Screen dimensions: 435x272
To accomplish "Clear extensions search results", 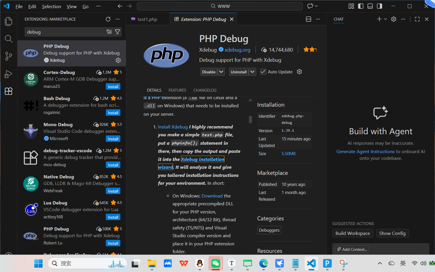I will point(109,32).
